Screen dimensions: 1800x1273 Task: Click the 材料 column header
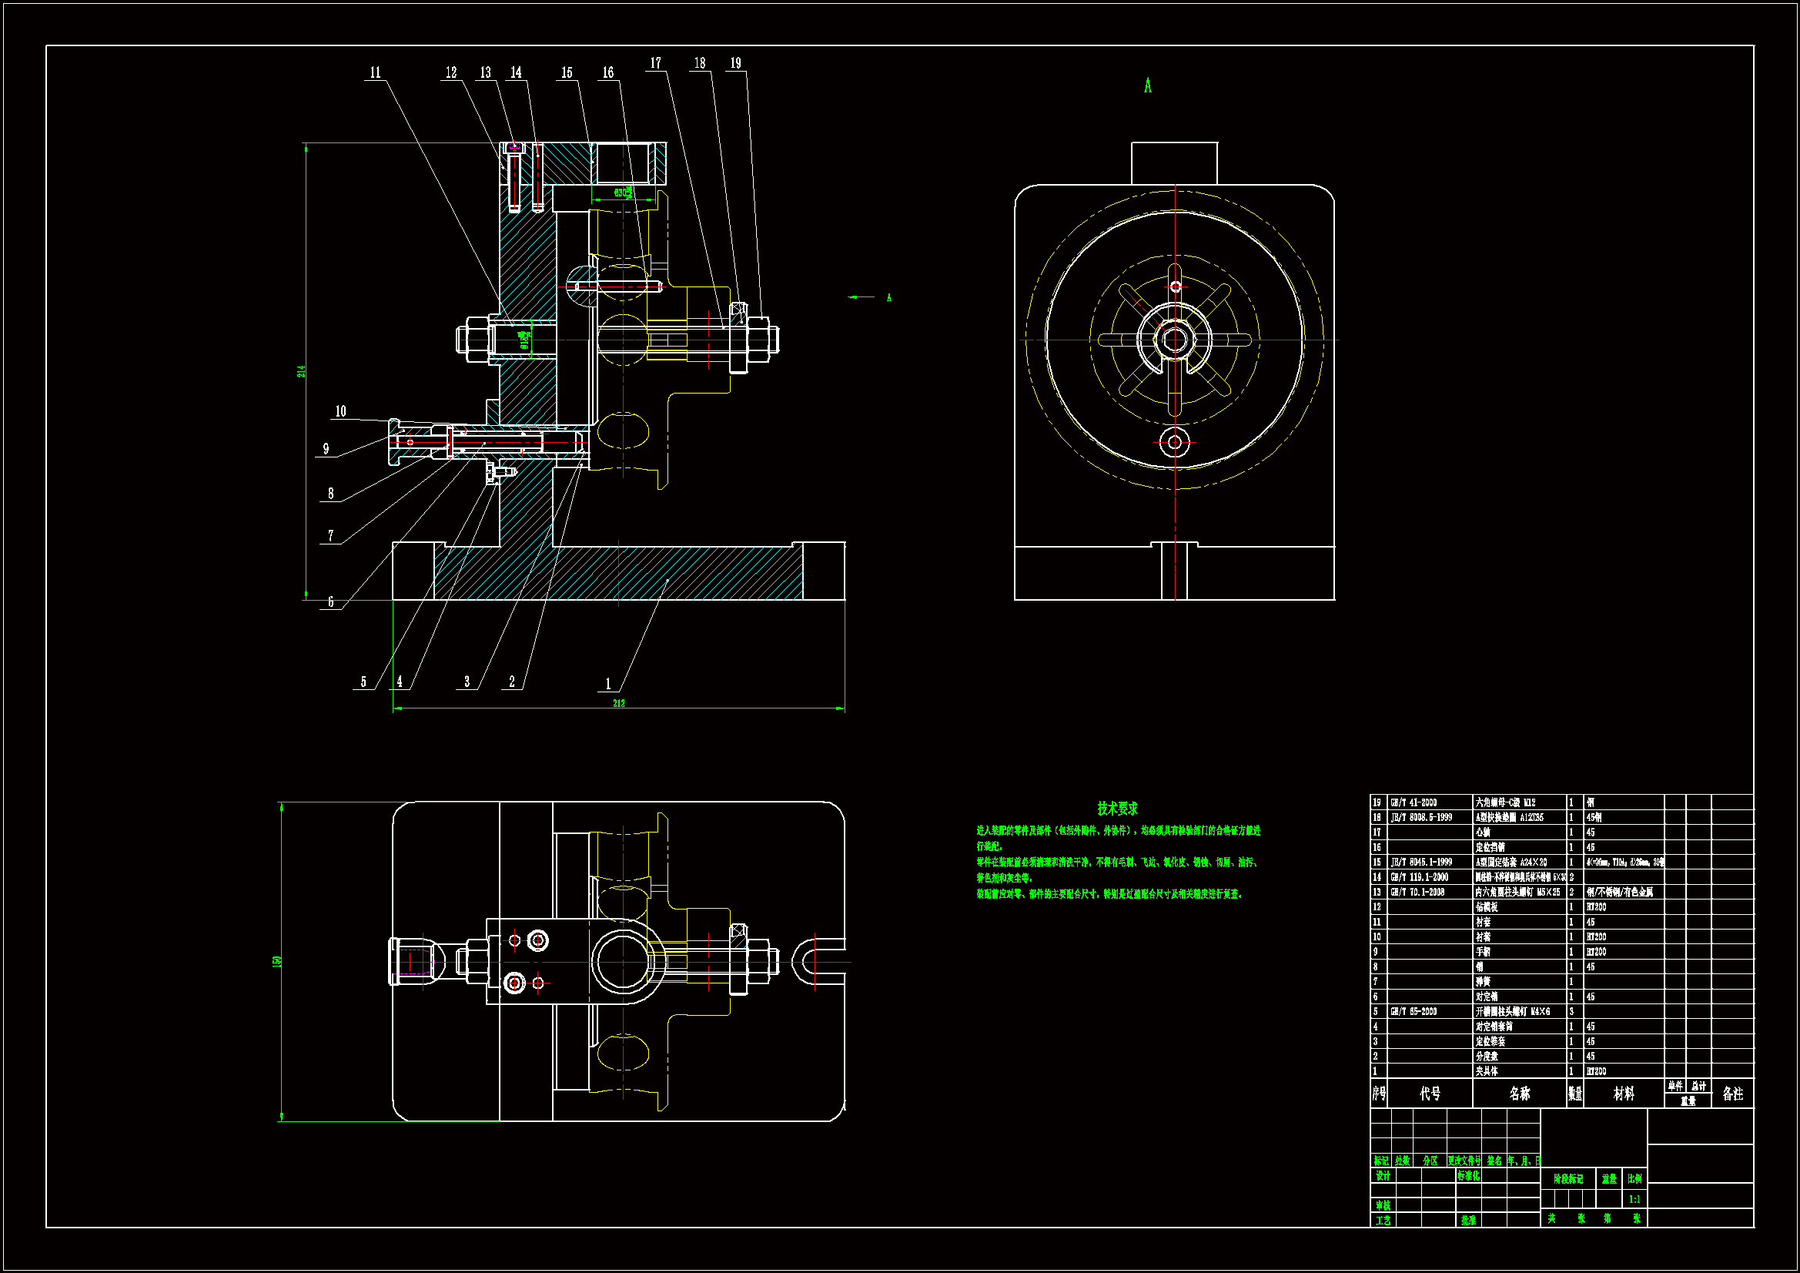[x=1624, y=1094]
